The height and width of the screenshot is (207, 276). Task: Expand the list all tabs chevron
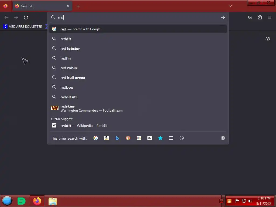tap(230, 6)
